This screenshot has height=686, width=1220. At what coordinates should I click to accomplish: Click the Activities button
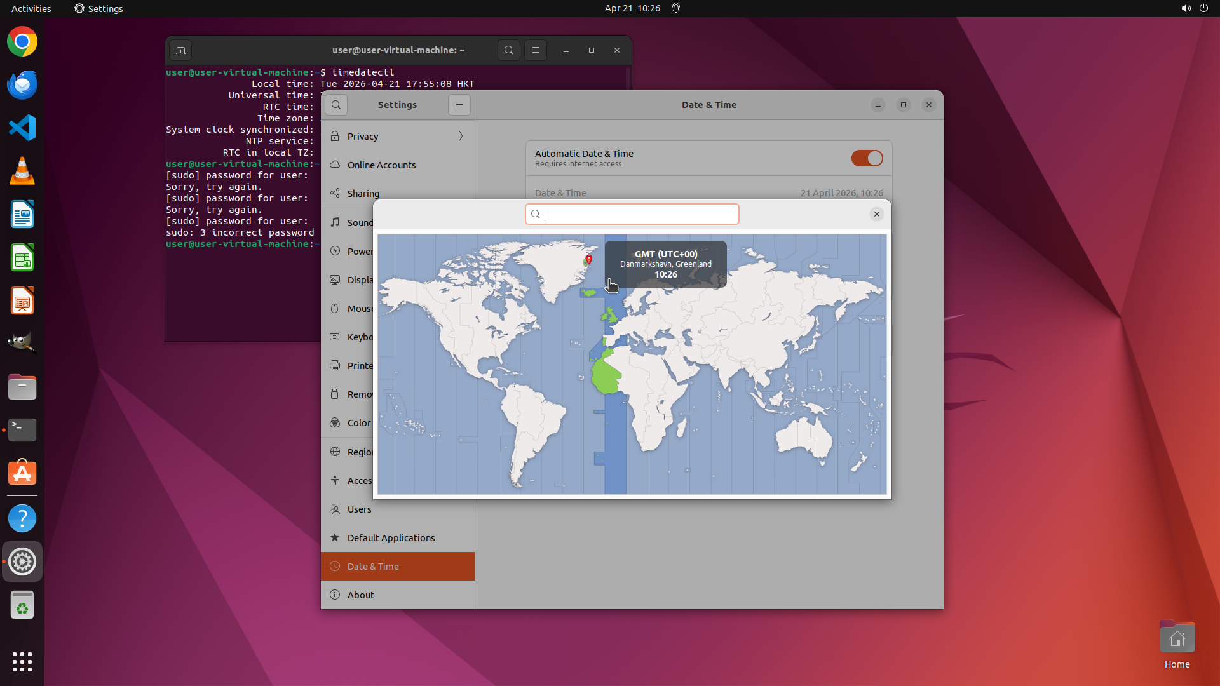pyautogui.click(x=31, y=8)
